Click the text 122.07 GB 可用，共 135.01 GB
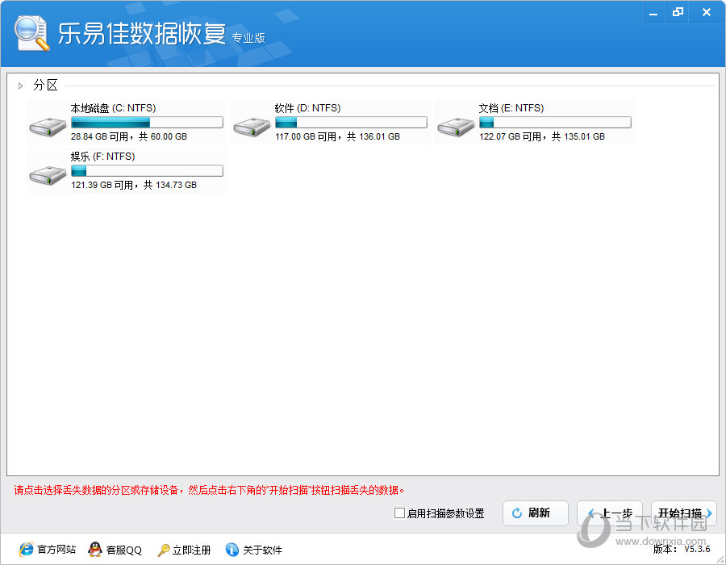 point(542,136)
